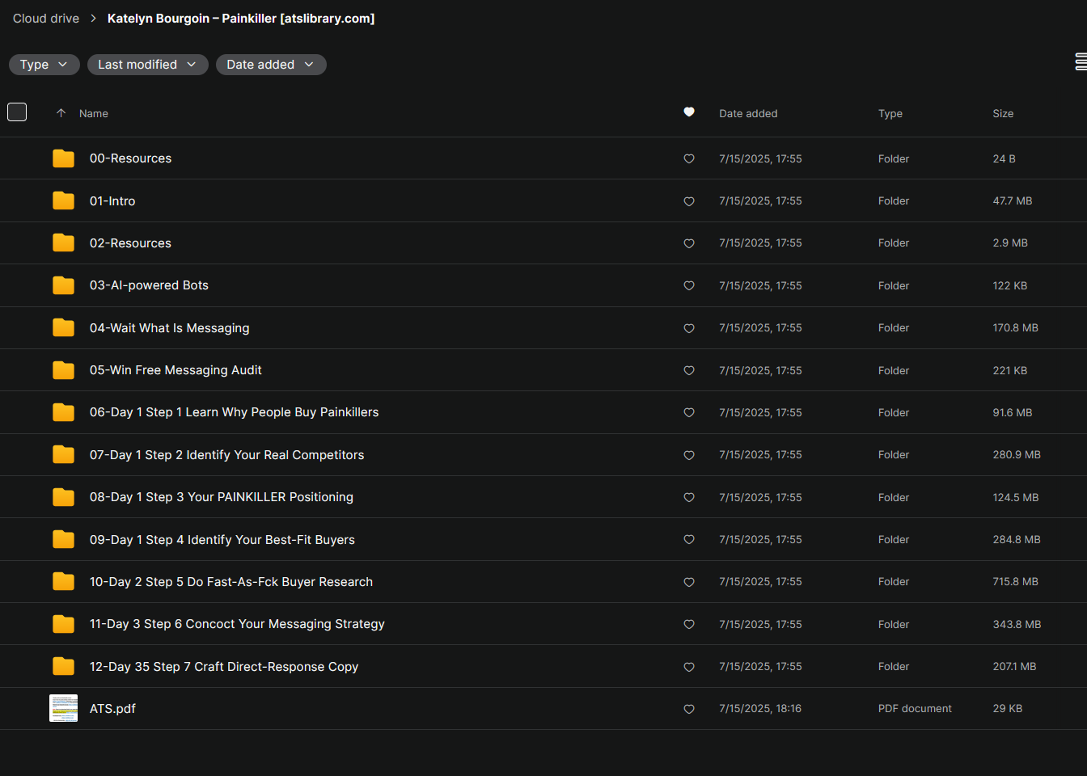Favorite the ATS.pdf heart icon
The height and width of the screenshot is (776, 1087).
coord(689,709)
